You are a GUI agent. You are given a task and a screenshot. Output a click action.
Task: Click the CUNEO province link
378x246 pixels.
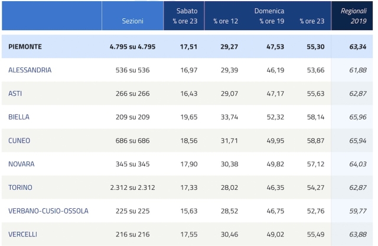click(19, 141)
